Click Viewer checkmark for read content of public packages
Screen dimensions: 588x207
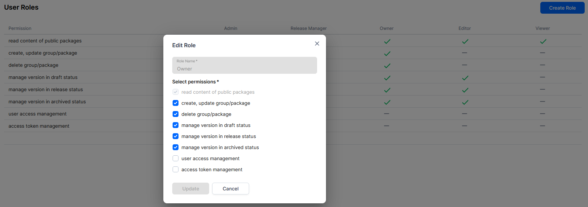[x=543, y=41]
